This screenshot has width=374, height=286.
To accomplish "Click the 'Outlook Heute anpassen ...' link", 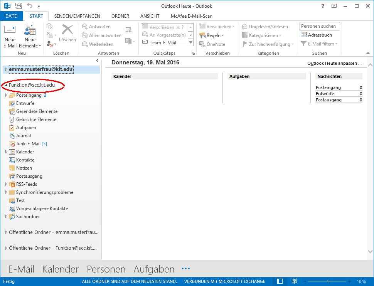I will tap(334, 63).
